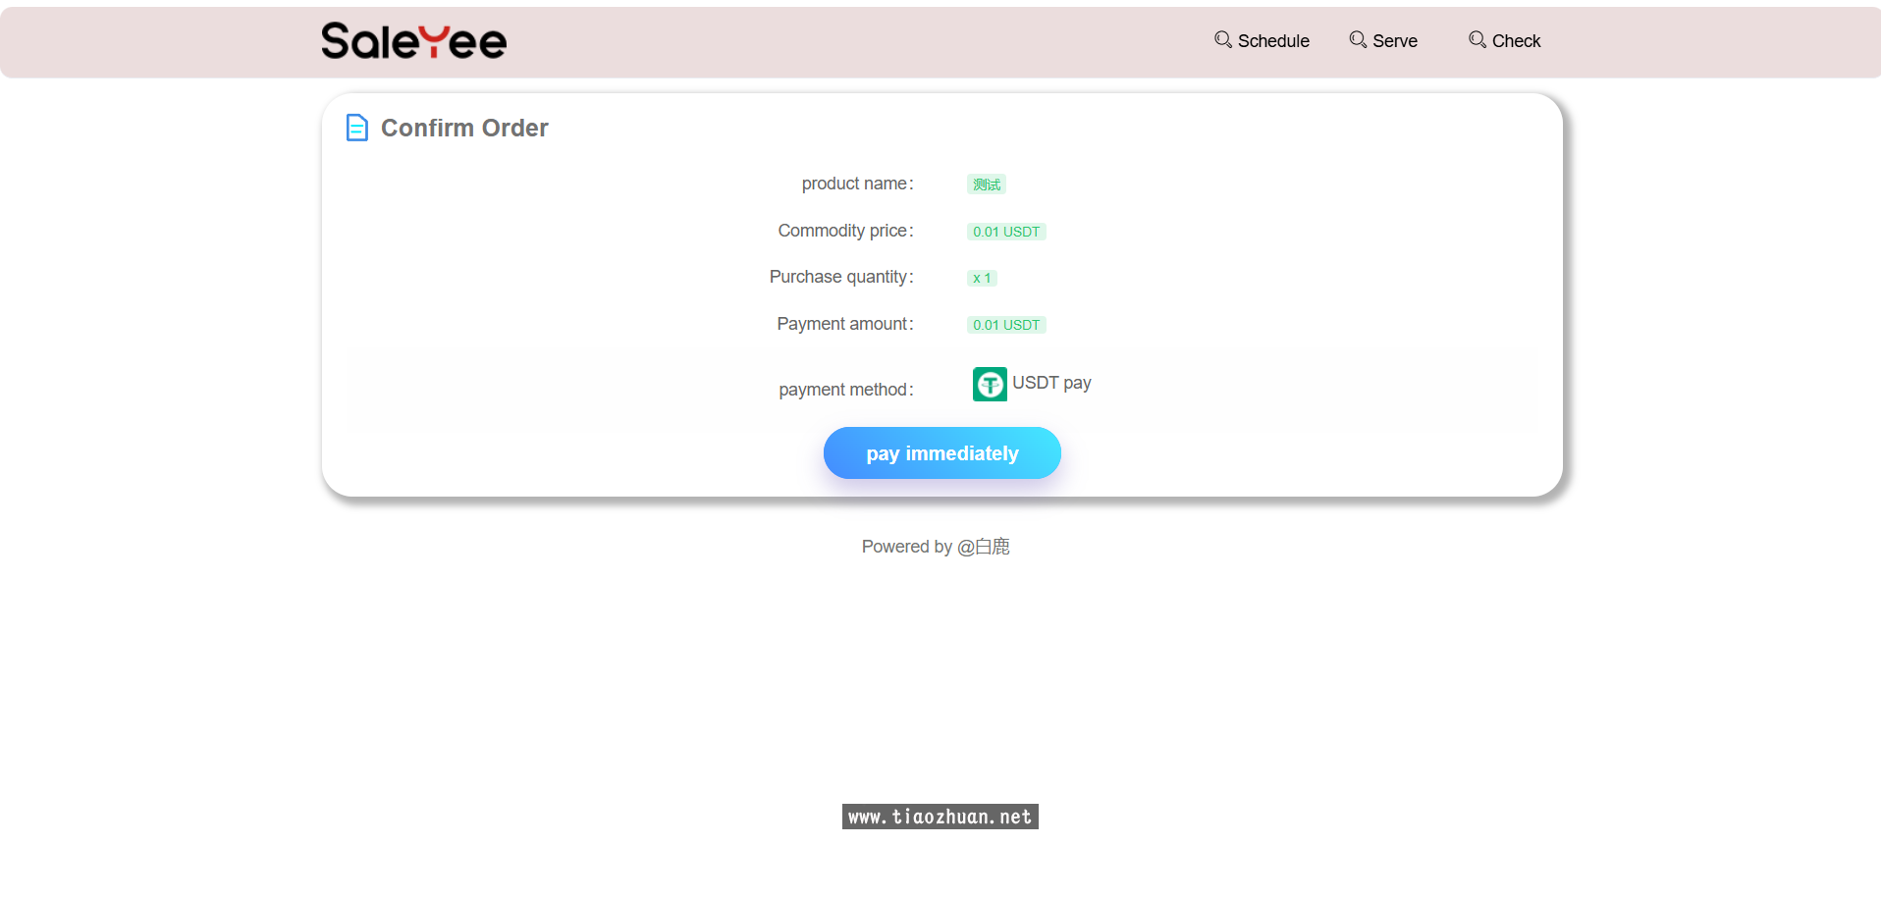Click the blue document icon by Confirm Order
The image size is (1881, 898).
(357, 128)
